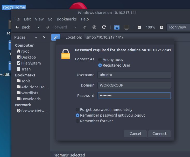Select Remember forever option

click(77, 121)
